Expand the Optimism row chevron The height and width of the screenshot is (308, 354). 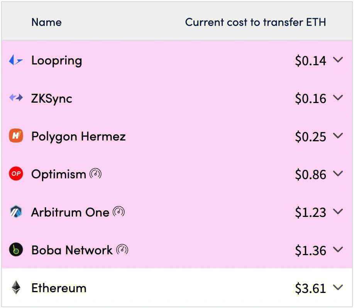click(x=338, y=174)
